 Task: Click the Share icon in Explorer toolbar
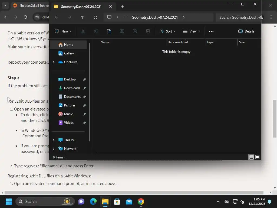[135, 31]
